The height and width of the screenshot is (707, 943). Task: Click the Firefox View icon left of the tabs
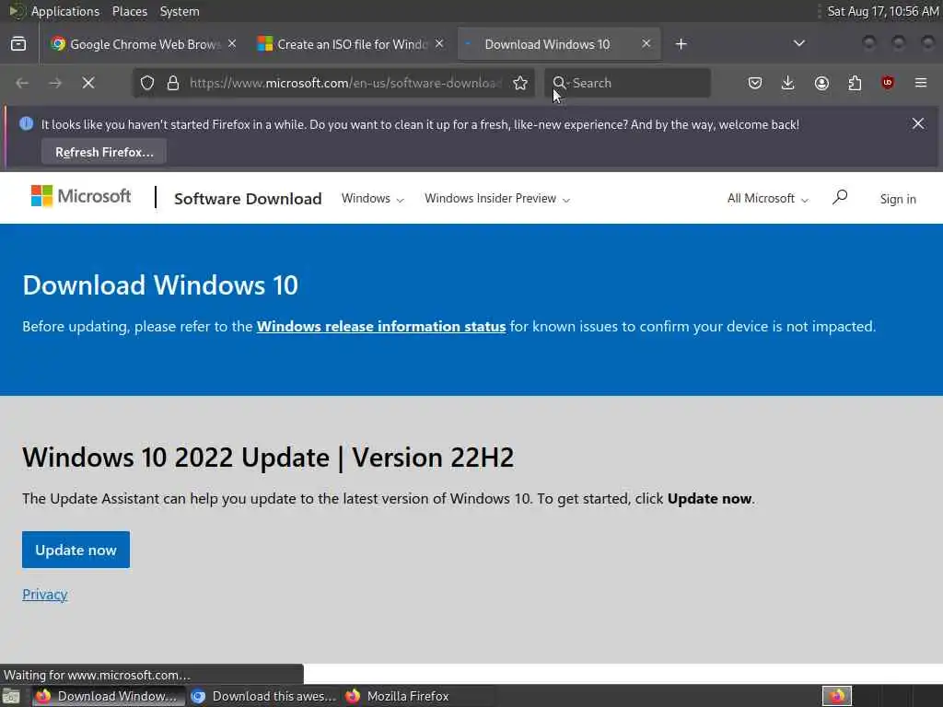(18, 44)
